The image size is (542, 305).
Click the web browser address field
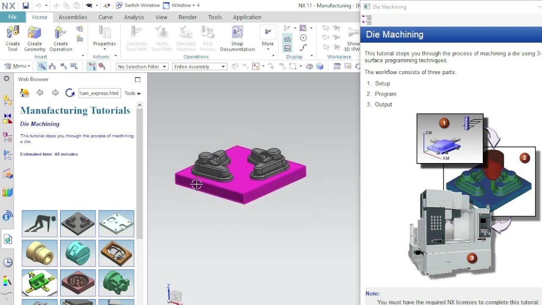coord(100,93)
